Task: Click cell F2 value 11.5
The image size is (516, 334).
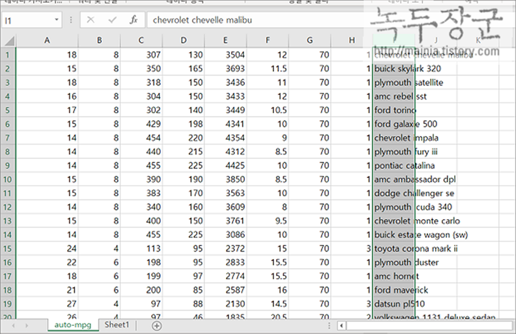Action: pos(267,69)
